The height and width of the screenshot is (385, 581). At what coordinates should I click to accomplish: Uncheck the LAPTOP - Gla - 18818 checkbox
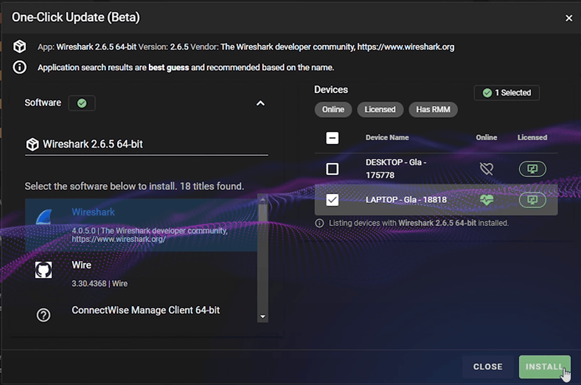[333, 200]
